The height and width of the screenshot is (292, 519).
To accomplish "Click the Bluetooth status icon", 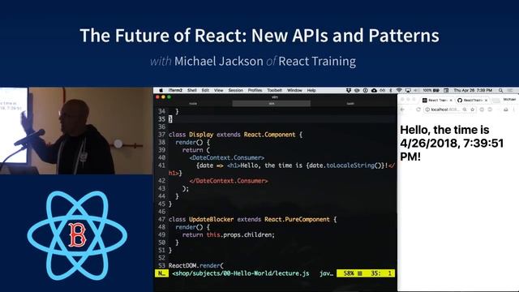I will [391, 90].
